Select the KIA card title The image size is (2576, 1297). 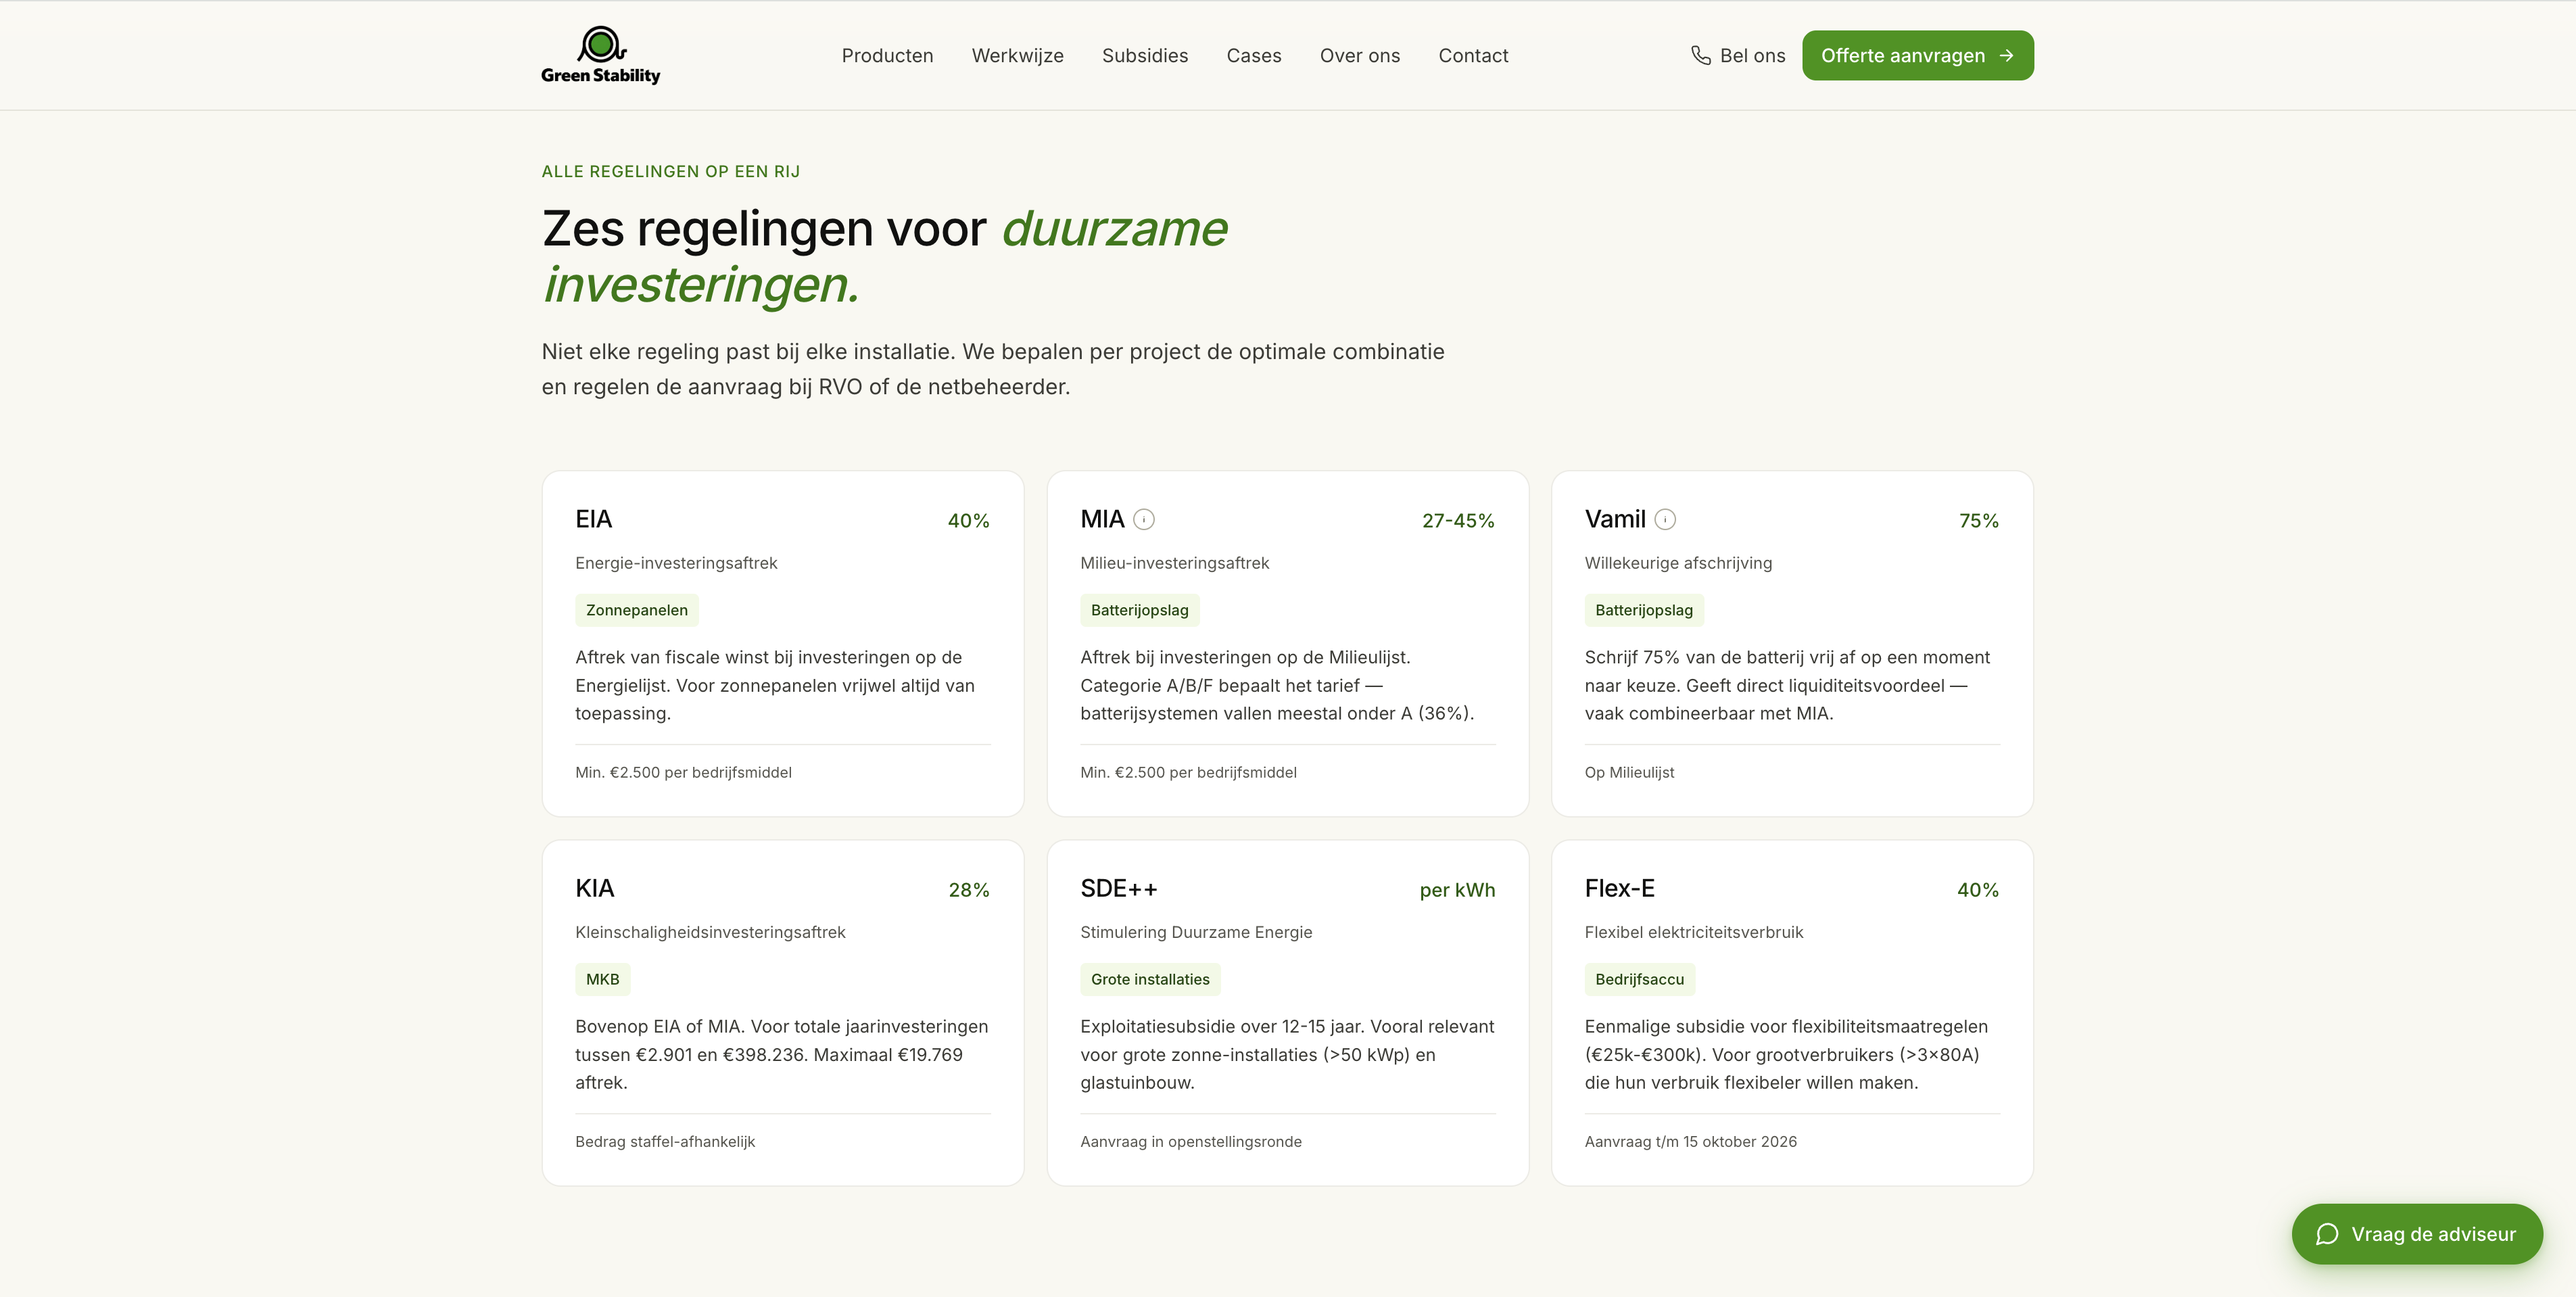click(x=594, y=888)
